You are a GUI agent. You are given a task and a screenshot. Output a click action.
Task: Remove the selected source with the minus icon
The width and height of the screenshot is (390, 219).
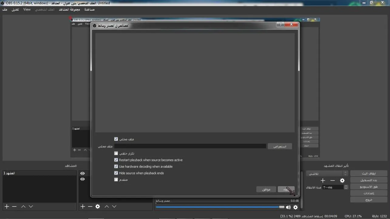pos(90,207)
